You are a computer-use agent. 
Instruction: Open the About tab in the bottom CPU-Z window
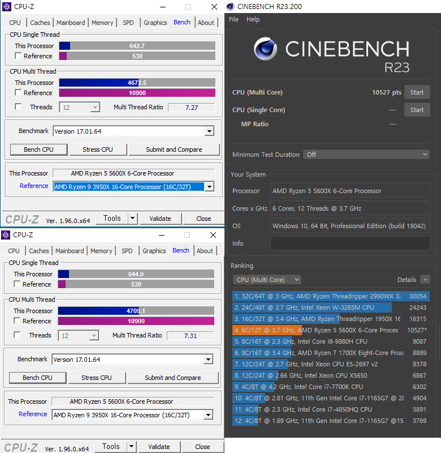click(205, 251)
